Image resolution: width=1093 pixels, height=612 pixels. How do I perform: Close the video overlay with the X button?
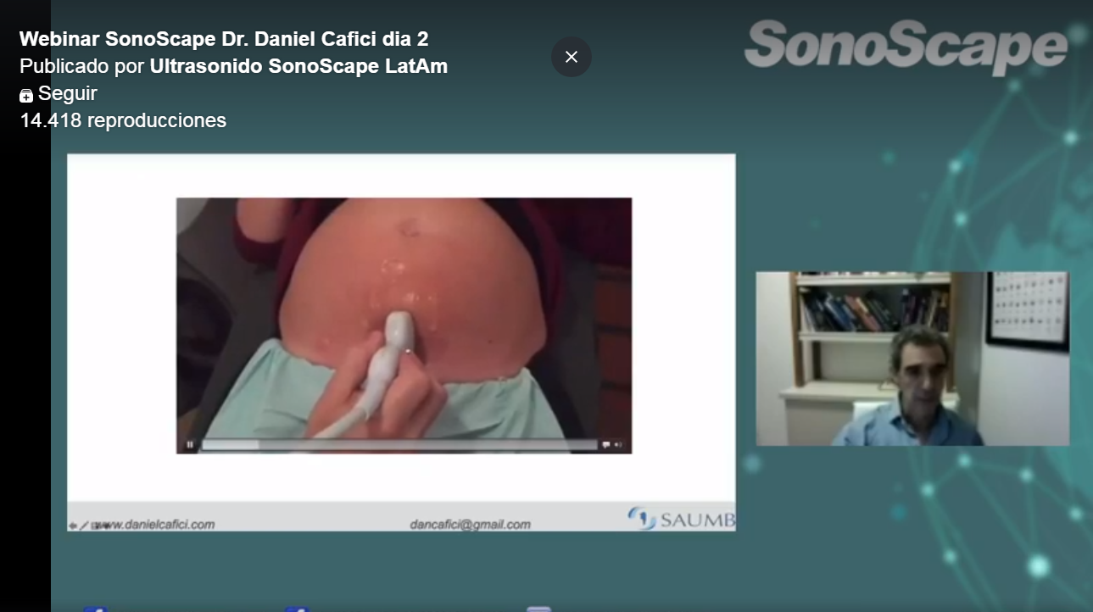pyautogui.click(x=572, y=57)
